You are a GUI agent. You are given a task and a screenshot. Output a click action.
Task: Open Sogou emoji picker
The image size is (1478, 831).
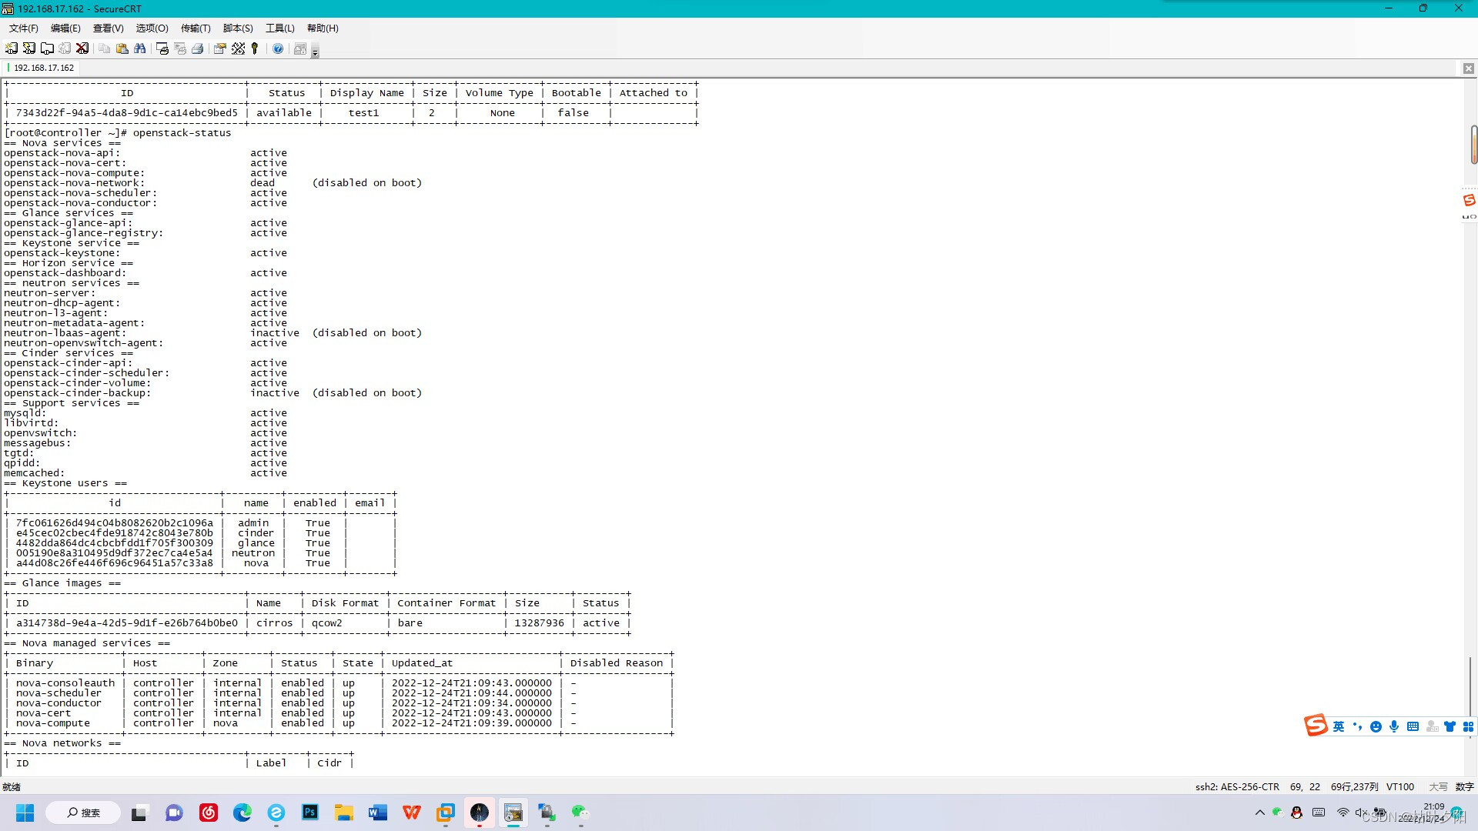tap(1376, 726)
